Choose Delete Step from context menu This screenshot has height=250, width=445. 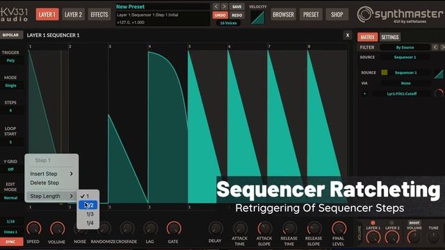pyautogui.click(x=51, y=183)
